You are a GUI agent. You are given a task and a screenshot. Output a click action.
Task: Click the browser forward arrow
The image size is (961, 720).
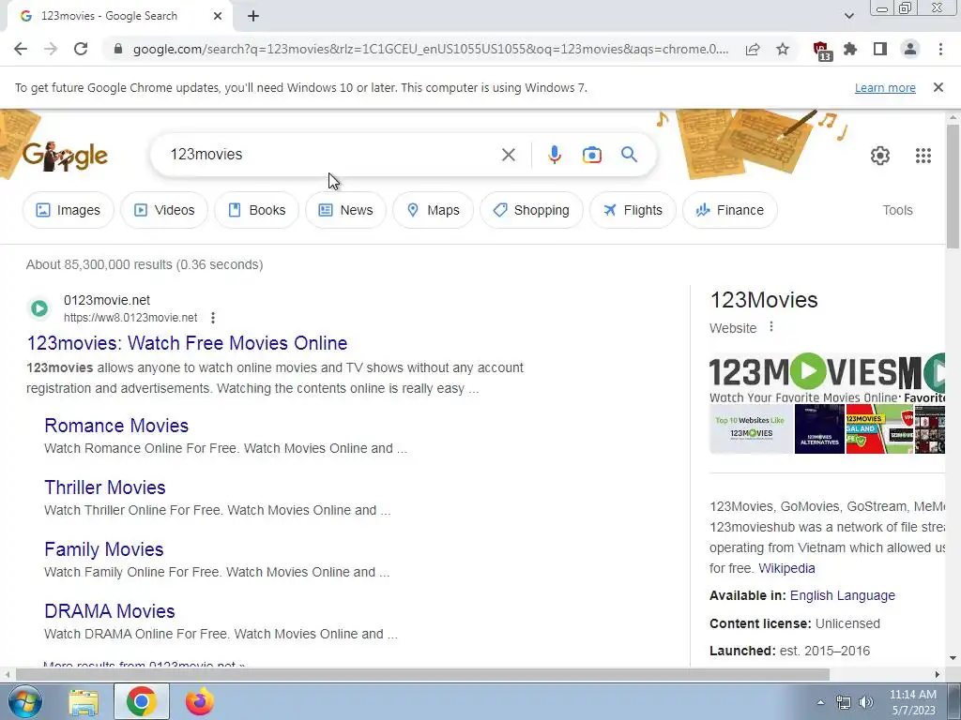(51, 49)
